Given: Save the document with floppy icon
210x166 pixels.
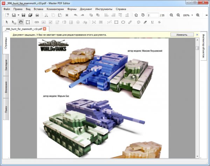Looking at the screenshot, I should coord(23,15).
